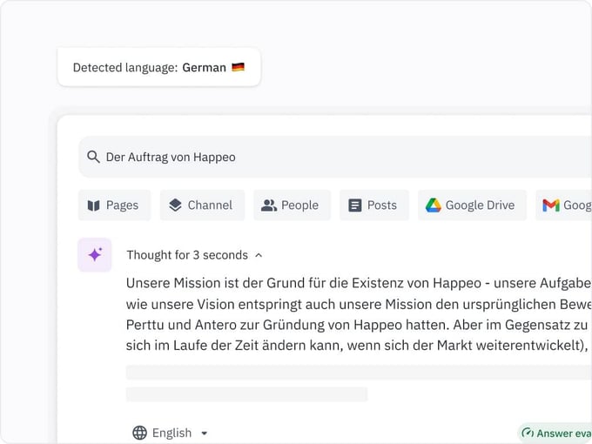The image size is (592, 444).
Task: Click the magnifying glass search icon
Action: pyautogui.click(x=93, y=158)
